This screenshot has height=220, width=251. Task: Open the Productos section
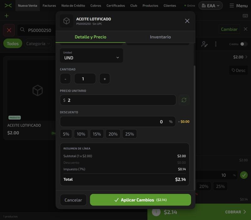150,6
